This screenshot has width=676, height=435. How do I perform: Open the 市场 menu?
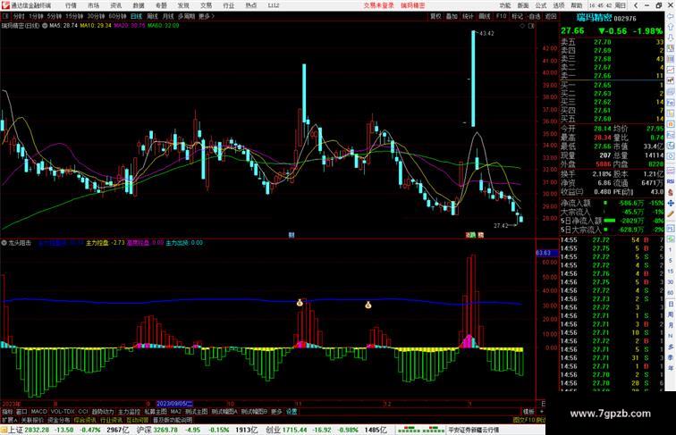tap(93, 5)
